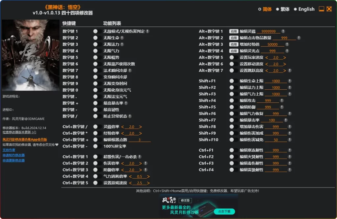
Task: Click info icon beside 编辑生命上限
Action: tap(290, 81)
